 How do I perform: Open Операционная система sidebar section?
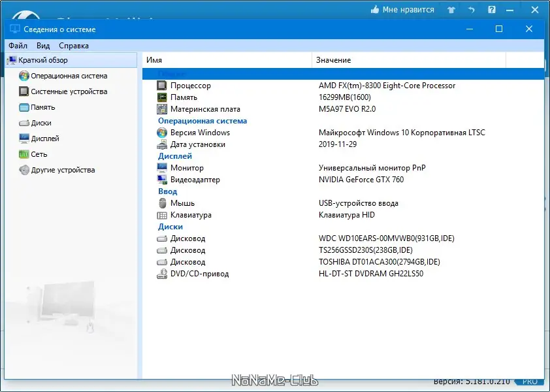pos(69,76)
